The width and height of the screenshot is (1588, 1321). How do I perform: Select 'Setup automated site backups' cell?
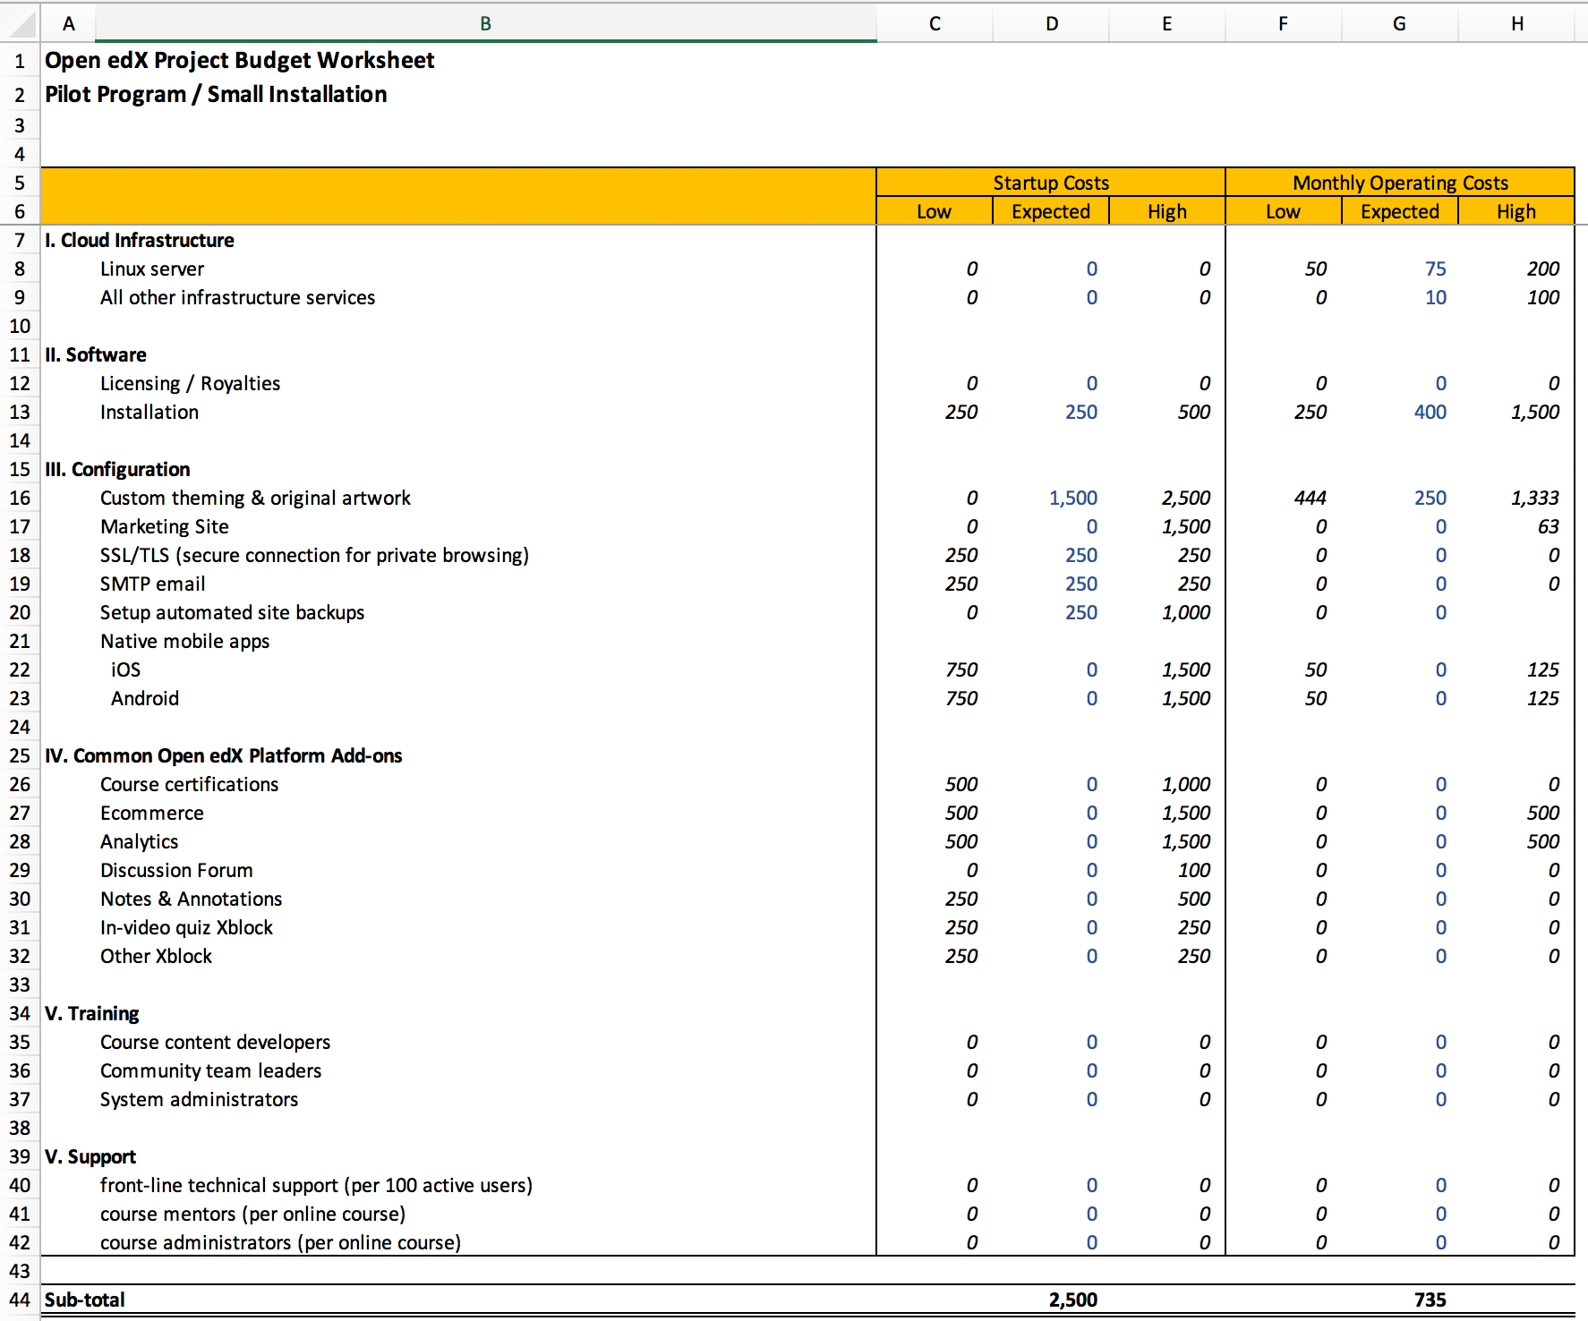pyautogui.click(x=232, y=612)
